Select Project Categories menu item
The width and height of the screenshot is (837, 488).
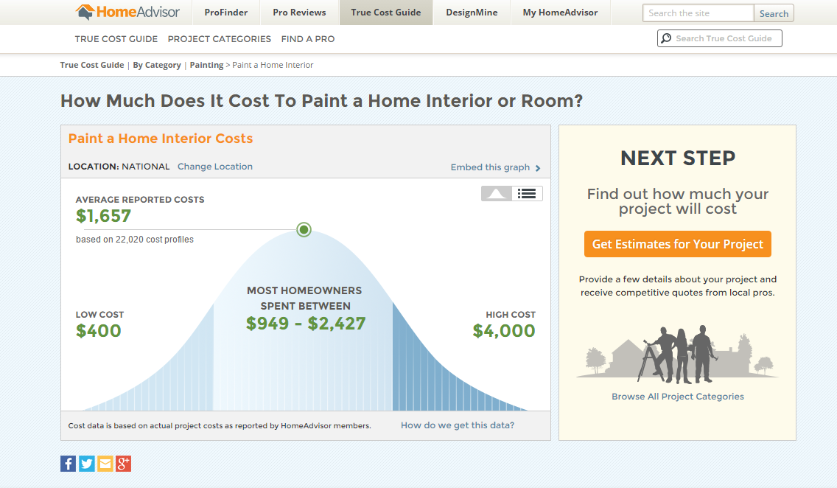pyautogui.click(x=220, y=39)
